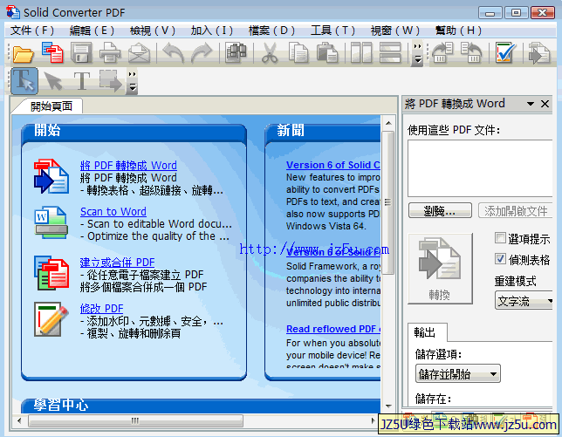The width and height of the screenshot is (562, 437).
Task: Save with the floppy disk icon
Action: click(81, 52)
